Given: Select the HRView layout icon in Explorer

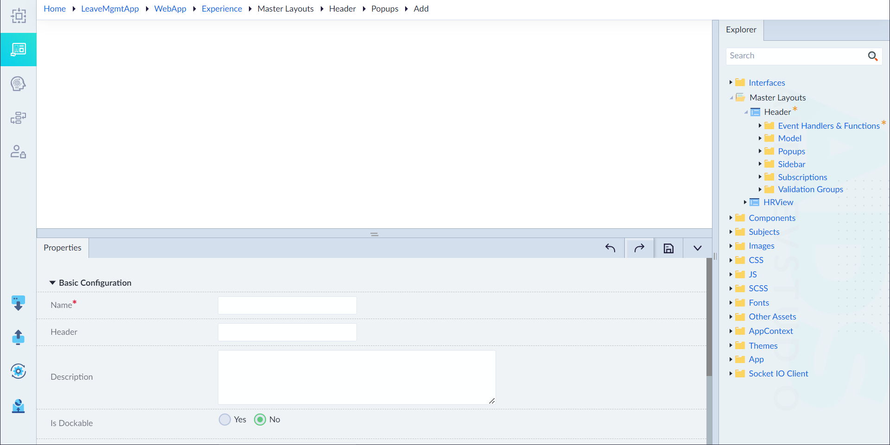Looking at the screenshot, I should coord(754,202).
